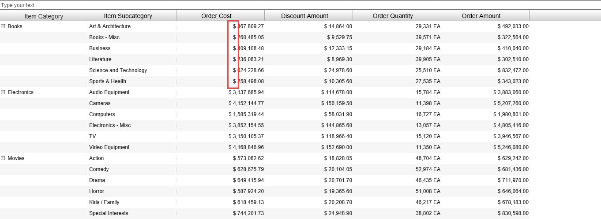Select the Video Equipment subcategory cell
This screenshot has width=601, height=219.
tap(109, 147)
